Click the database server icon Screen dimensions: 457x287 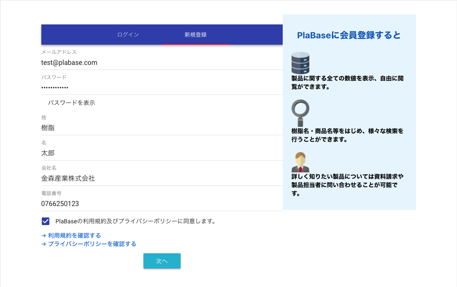300,63
